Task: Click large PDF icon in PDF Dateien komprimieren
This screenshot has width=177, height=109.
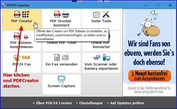Action: 17,36
